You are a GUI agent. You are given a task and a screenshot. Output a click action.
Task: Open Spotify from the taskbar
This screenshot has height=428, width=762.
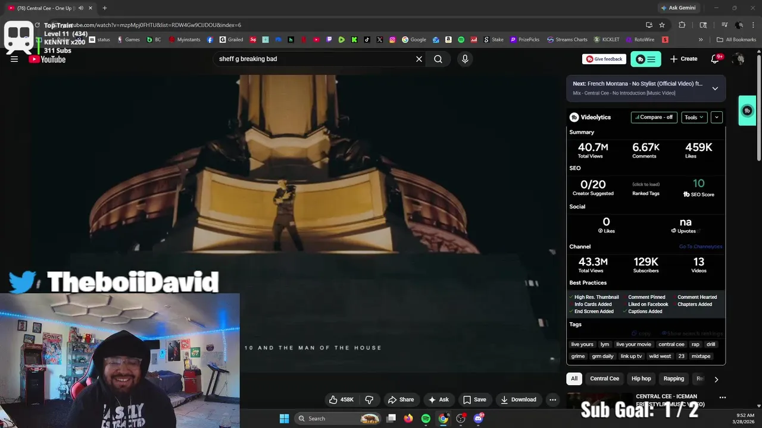pyautogui.click(x=426, y=418)
